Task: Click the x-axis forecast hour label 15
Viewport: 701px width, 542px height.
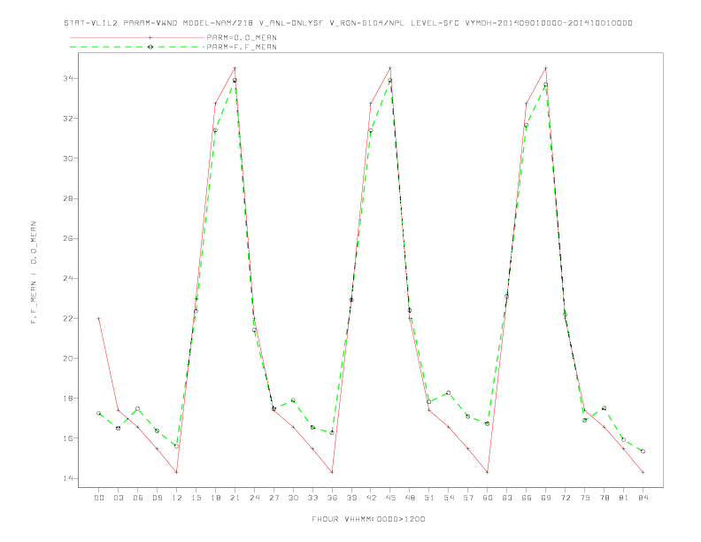Action: tap(196, 498)
